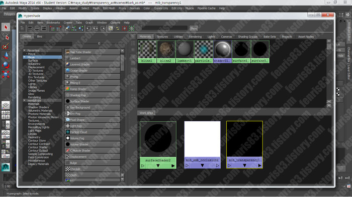
Task: Toggle the show top and bottom tabs icon
Action: pos(44,29)
